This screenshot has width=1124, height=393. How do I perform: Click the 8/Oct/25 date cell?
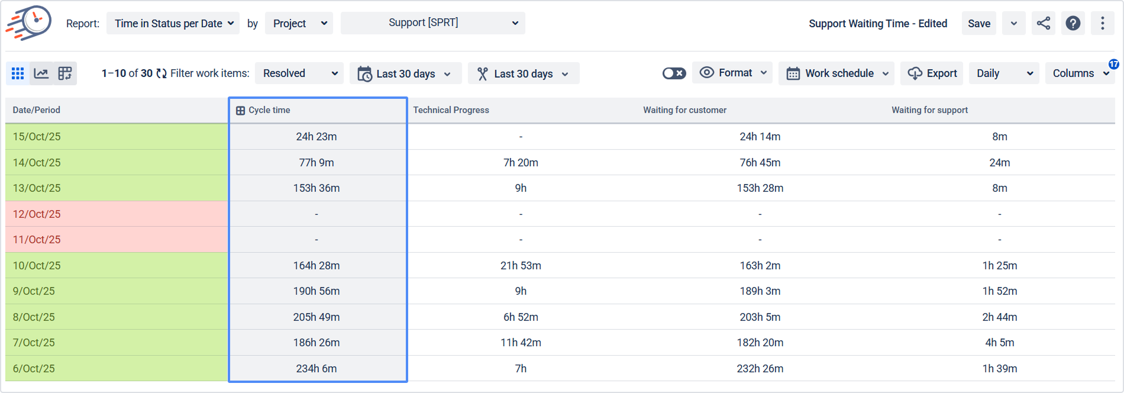click(117, 317)
